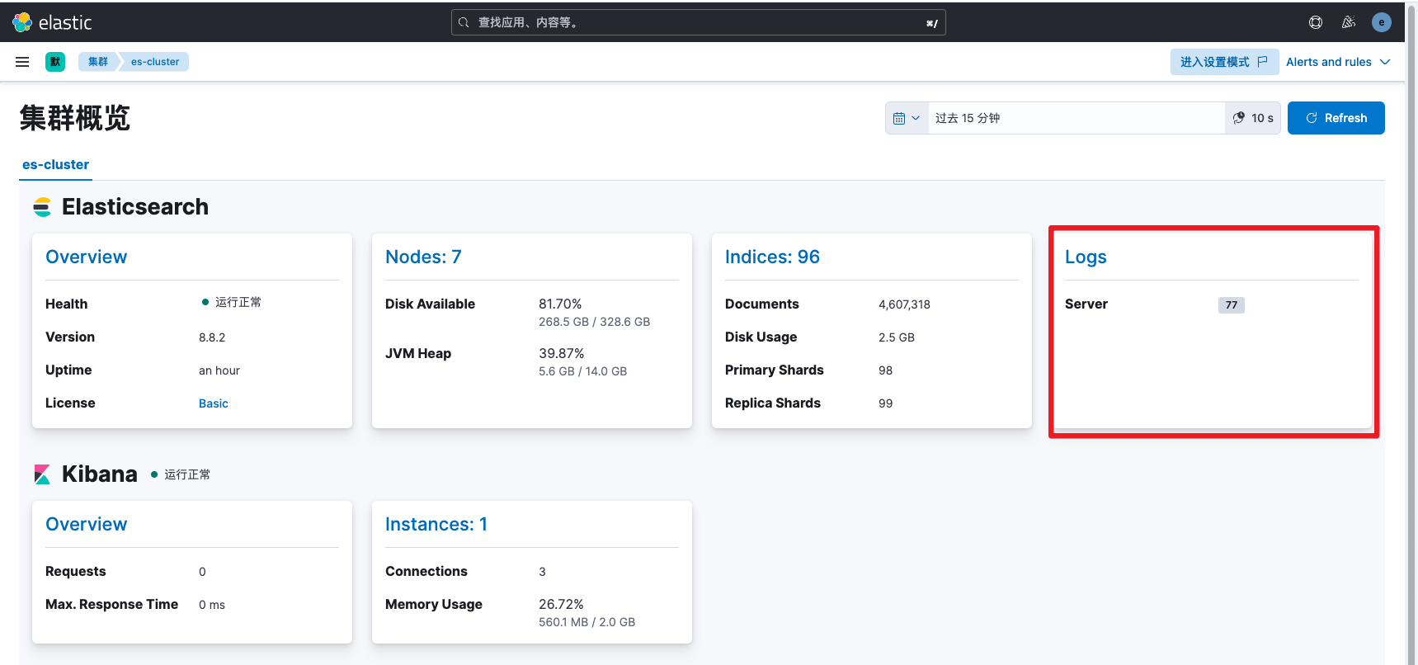The height and width of the screenshot is (665, 1418).
Task: Expand the Alerts and rules menu
Action: [1338, 62]
